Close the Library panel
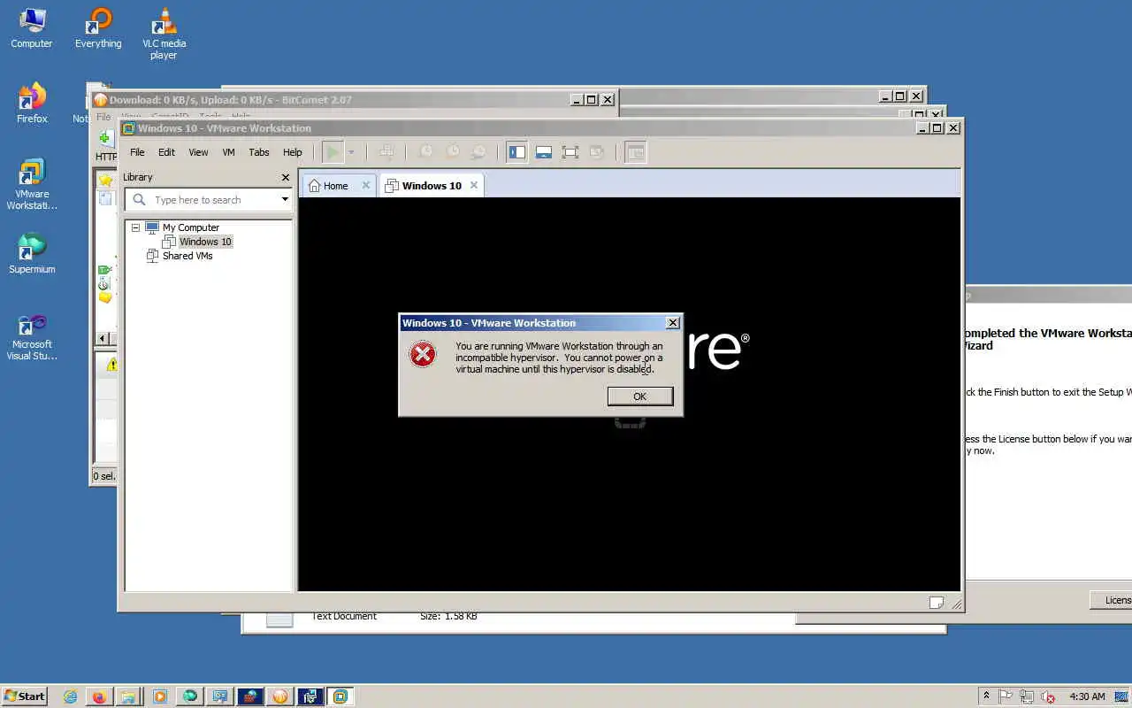The height and width of the screenshot is (708, 1132). point(286,177)
